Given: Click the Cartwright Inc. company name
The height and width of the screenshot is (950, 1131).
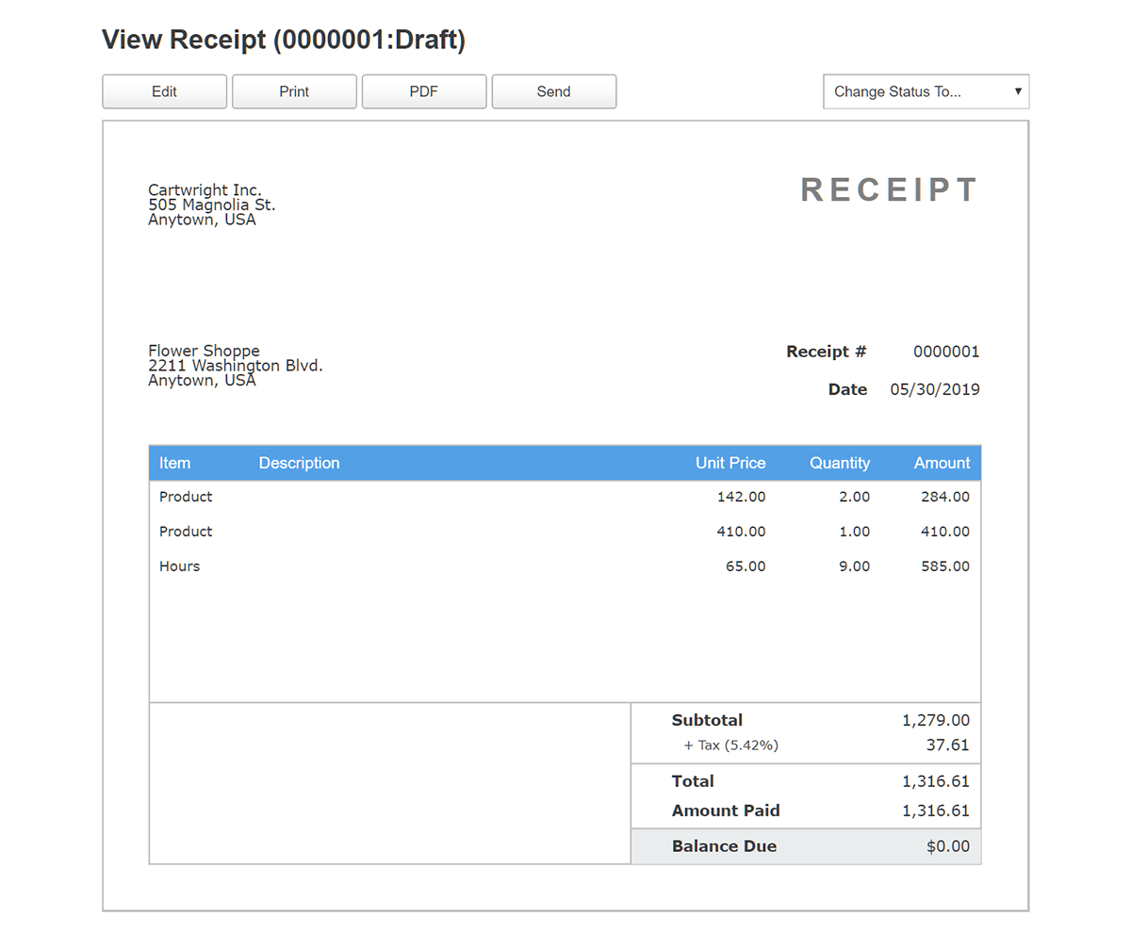Looking at the screenshot, I should (x=205, y=190).
